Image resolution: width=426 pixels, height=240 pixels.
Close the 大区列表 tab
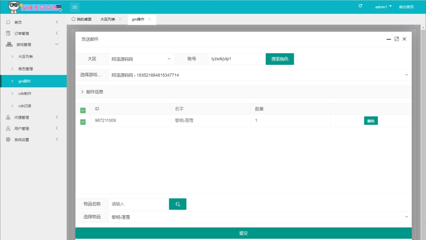[120, 19]
